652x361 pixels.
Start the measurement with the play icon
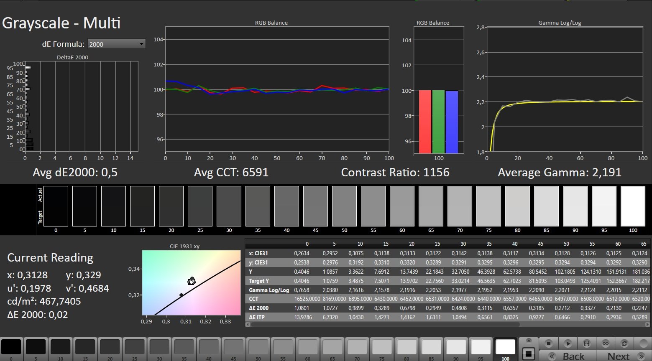pos(568,343)
